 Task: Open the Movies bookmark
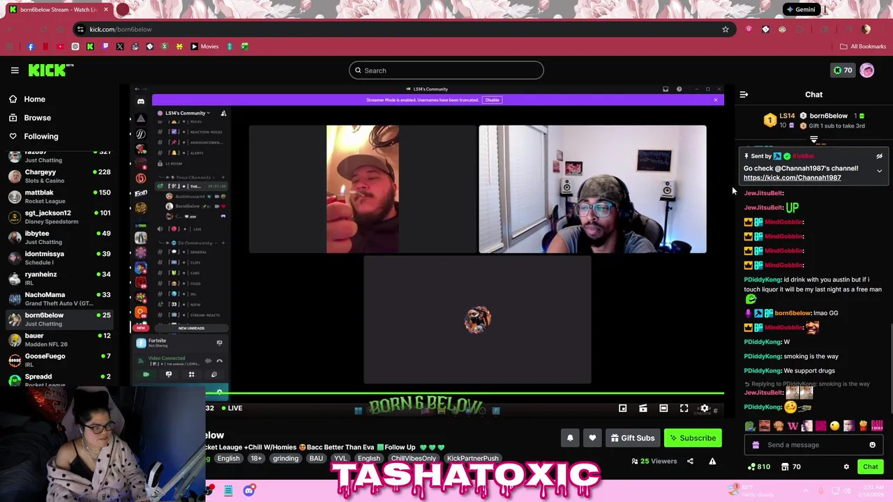point(204,47)
